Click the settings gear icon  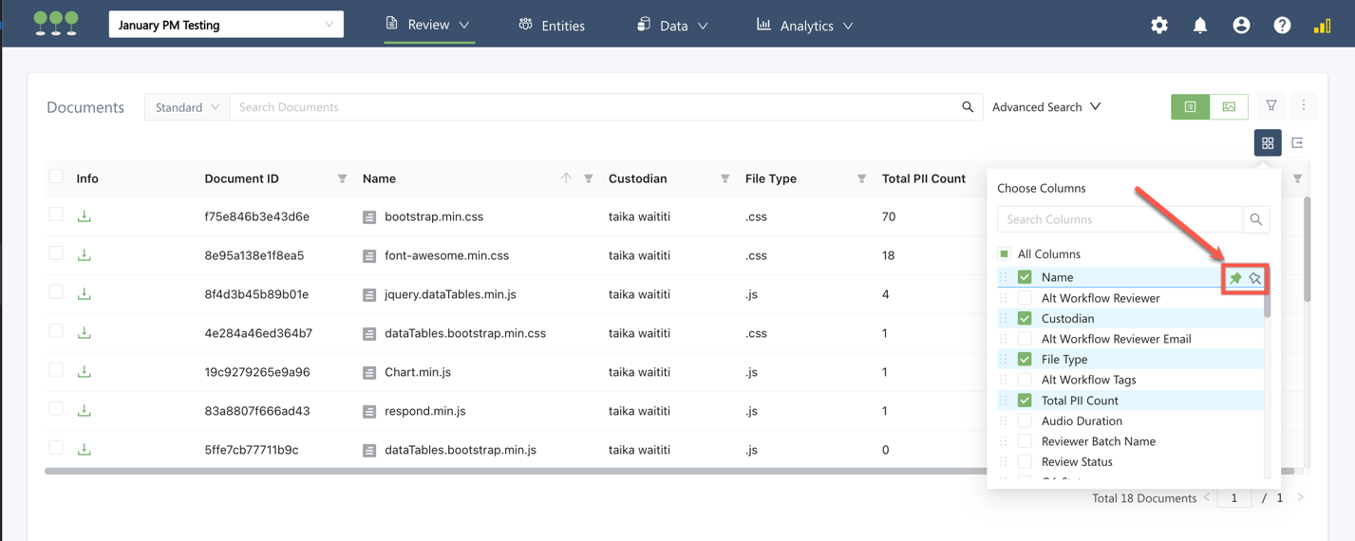pyautogui.click(x=1158, y=26)
